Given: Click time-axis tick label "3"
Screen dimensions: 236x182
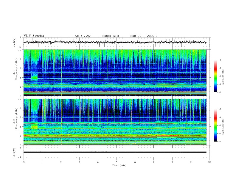Looking at the screenshot, I should (x=79, y=162).
